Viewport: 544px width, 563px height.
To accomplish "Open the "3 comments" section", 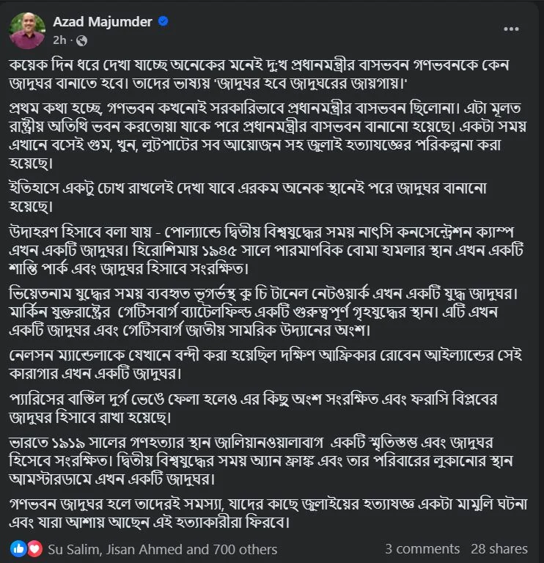I will click(x=422, y=549).
